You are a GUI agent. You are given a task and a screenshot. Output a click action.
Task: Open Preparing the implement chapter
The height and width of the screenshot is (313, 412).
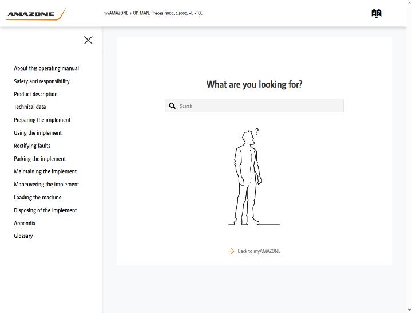click(42, 120)
